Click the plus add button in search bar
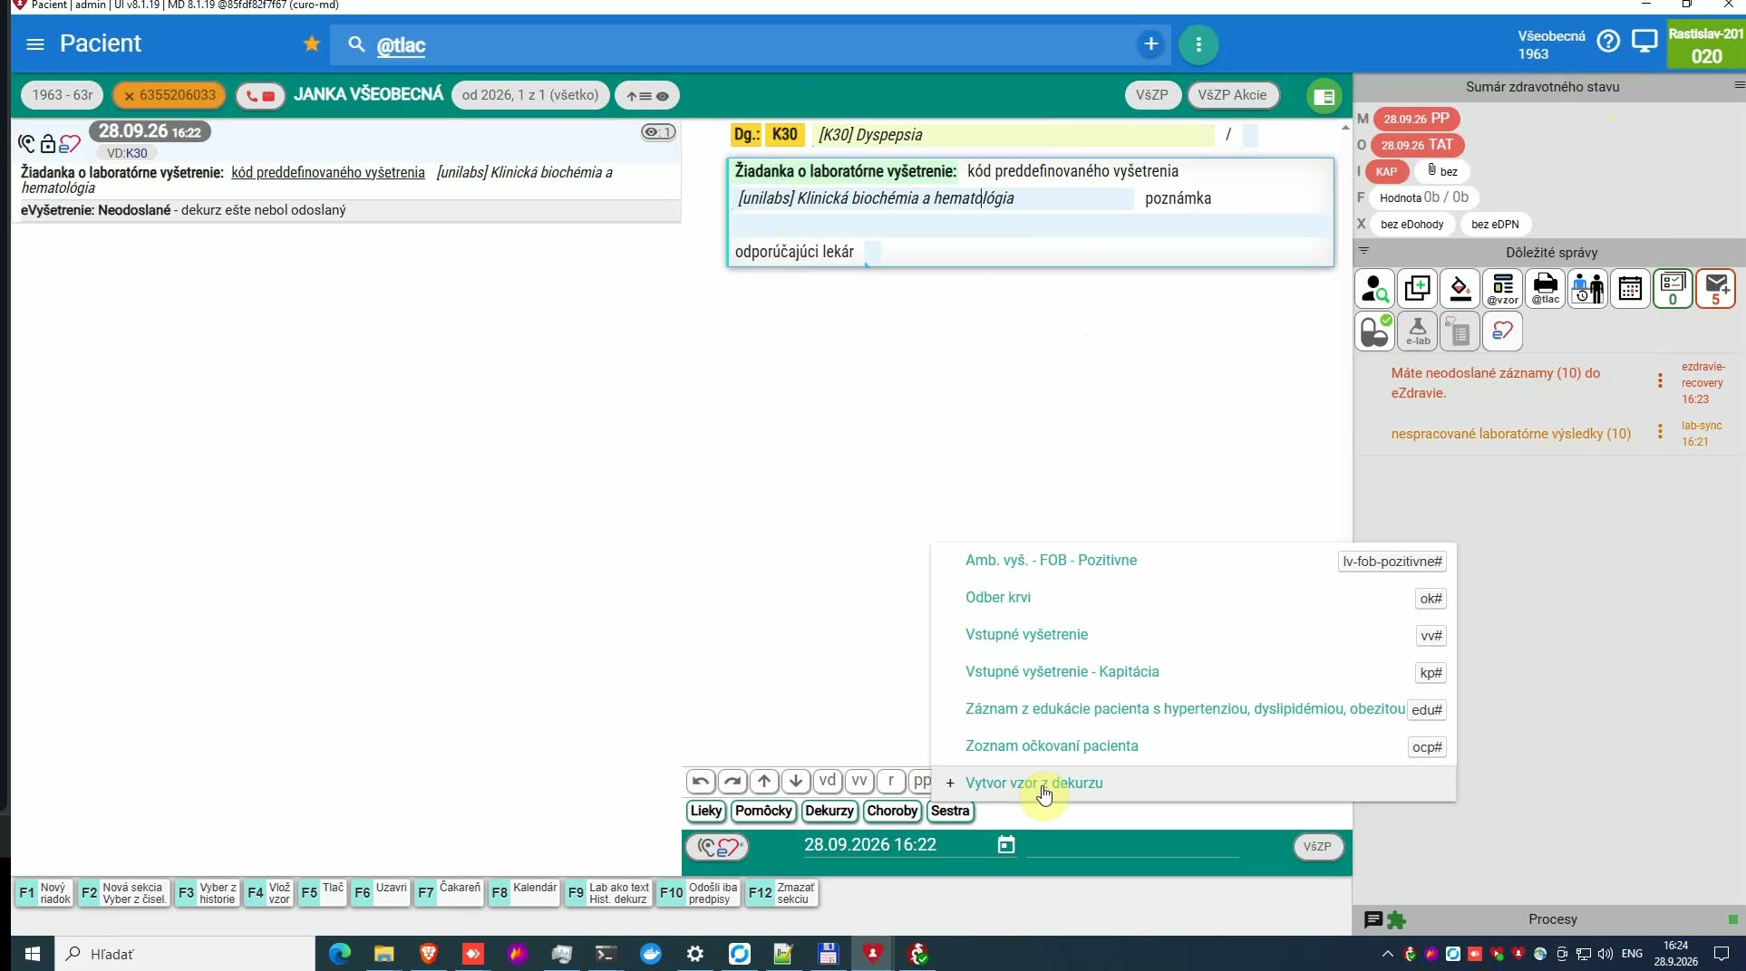 pyautogui.click(x=1150, y=43)
